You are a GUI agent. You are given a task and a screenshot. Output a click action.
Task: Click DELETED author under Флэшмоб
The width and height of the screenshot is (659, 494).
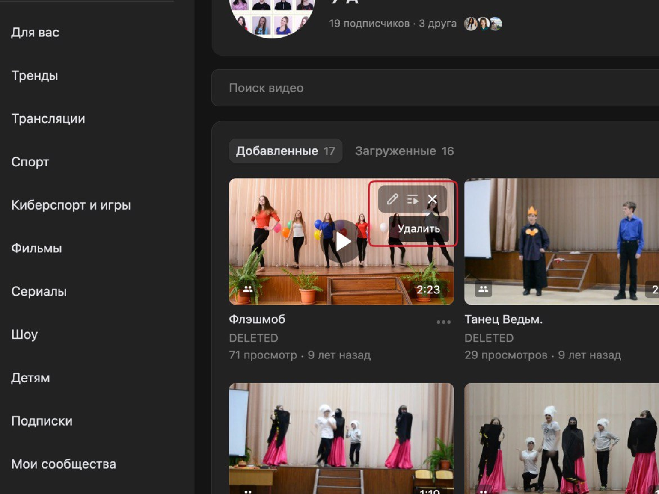tap(254, 338)
